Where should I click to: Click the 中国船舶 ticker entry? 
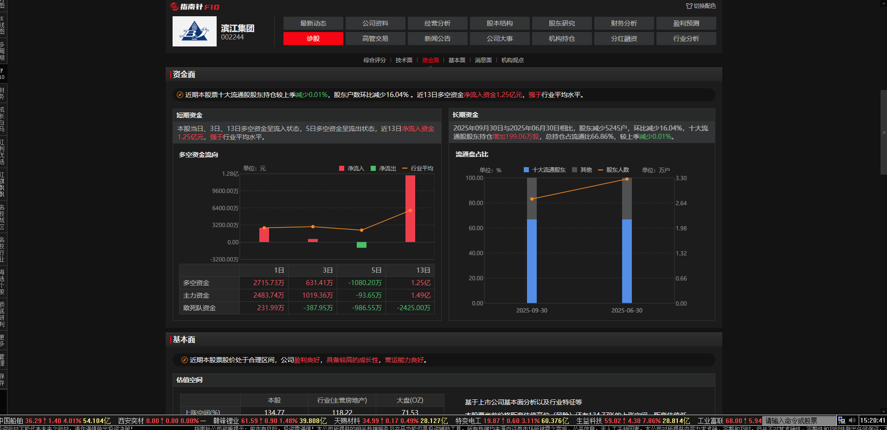(x=55, y=421)
